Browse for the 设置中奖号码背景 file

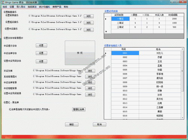(x=90, y=95)
